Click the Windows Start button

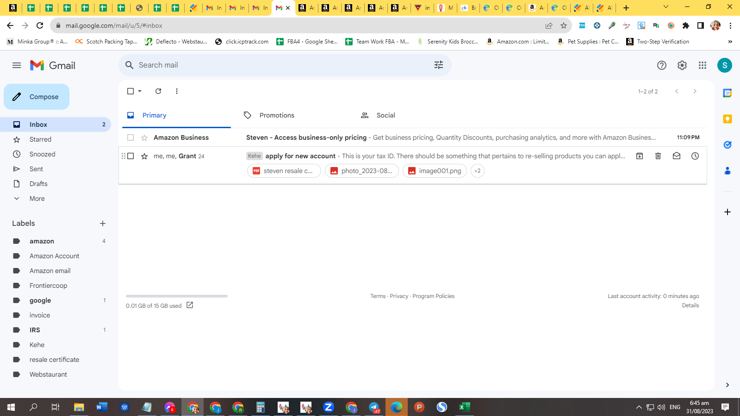tap(11, 407)
